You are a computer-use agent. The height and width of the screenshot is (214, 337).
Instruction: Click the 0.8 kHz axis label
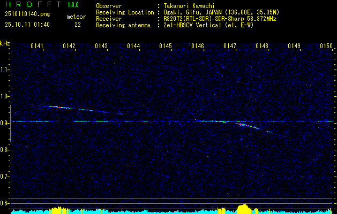pyautogui.click(x=4, y=150)
